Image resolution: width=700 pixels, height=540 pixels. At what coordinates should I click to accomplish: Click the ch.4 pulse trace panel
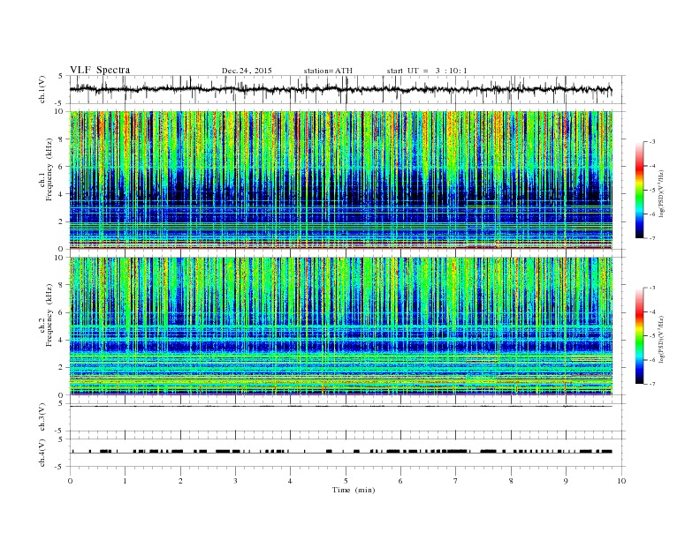(347, 453)
